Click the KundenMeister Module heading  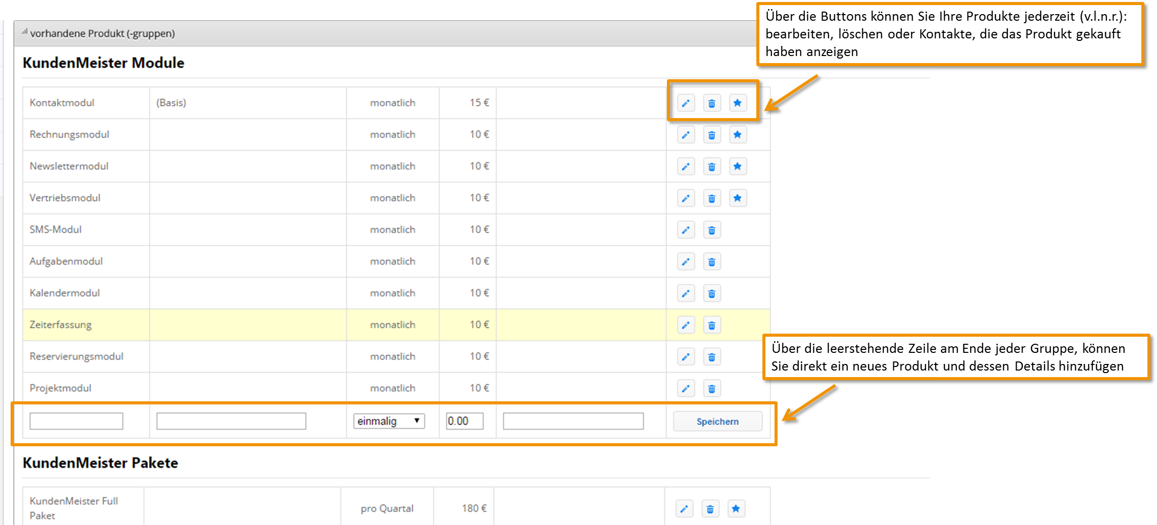point(103,63)
